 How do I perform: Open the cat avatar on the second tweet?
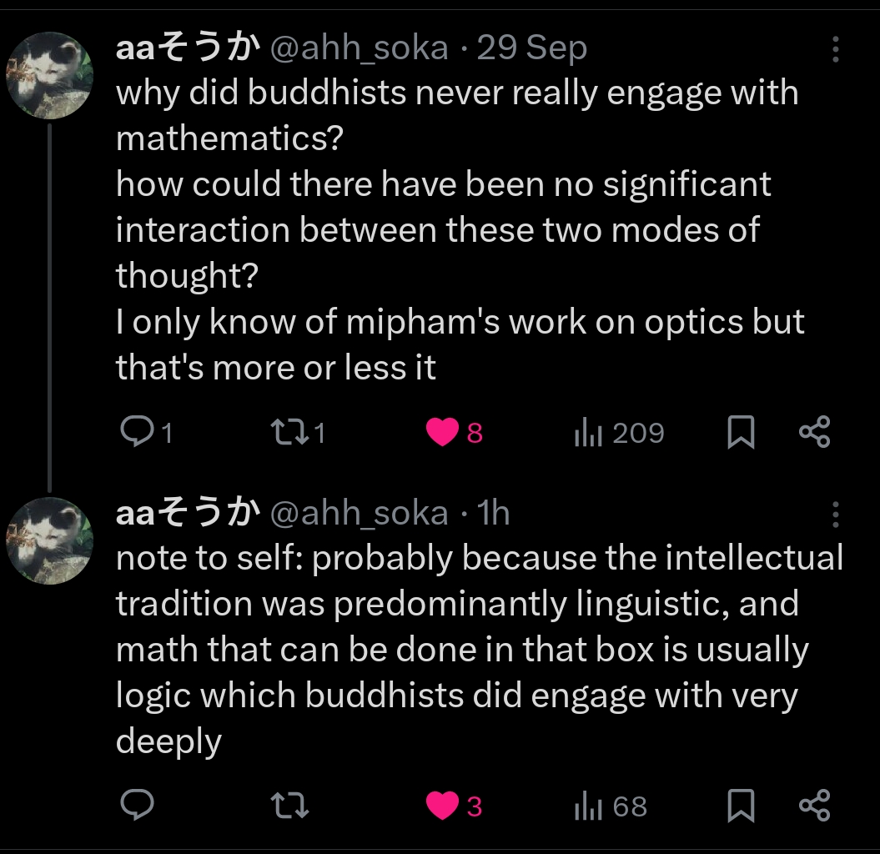coord(49,540)
